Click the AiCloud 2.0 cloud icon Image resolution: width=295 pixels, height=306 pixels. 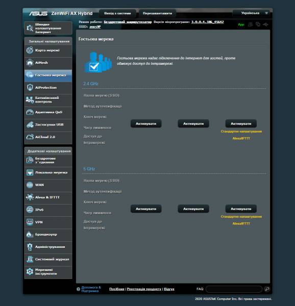click(30, 137)
